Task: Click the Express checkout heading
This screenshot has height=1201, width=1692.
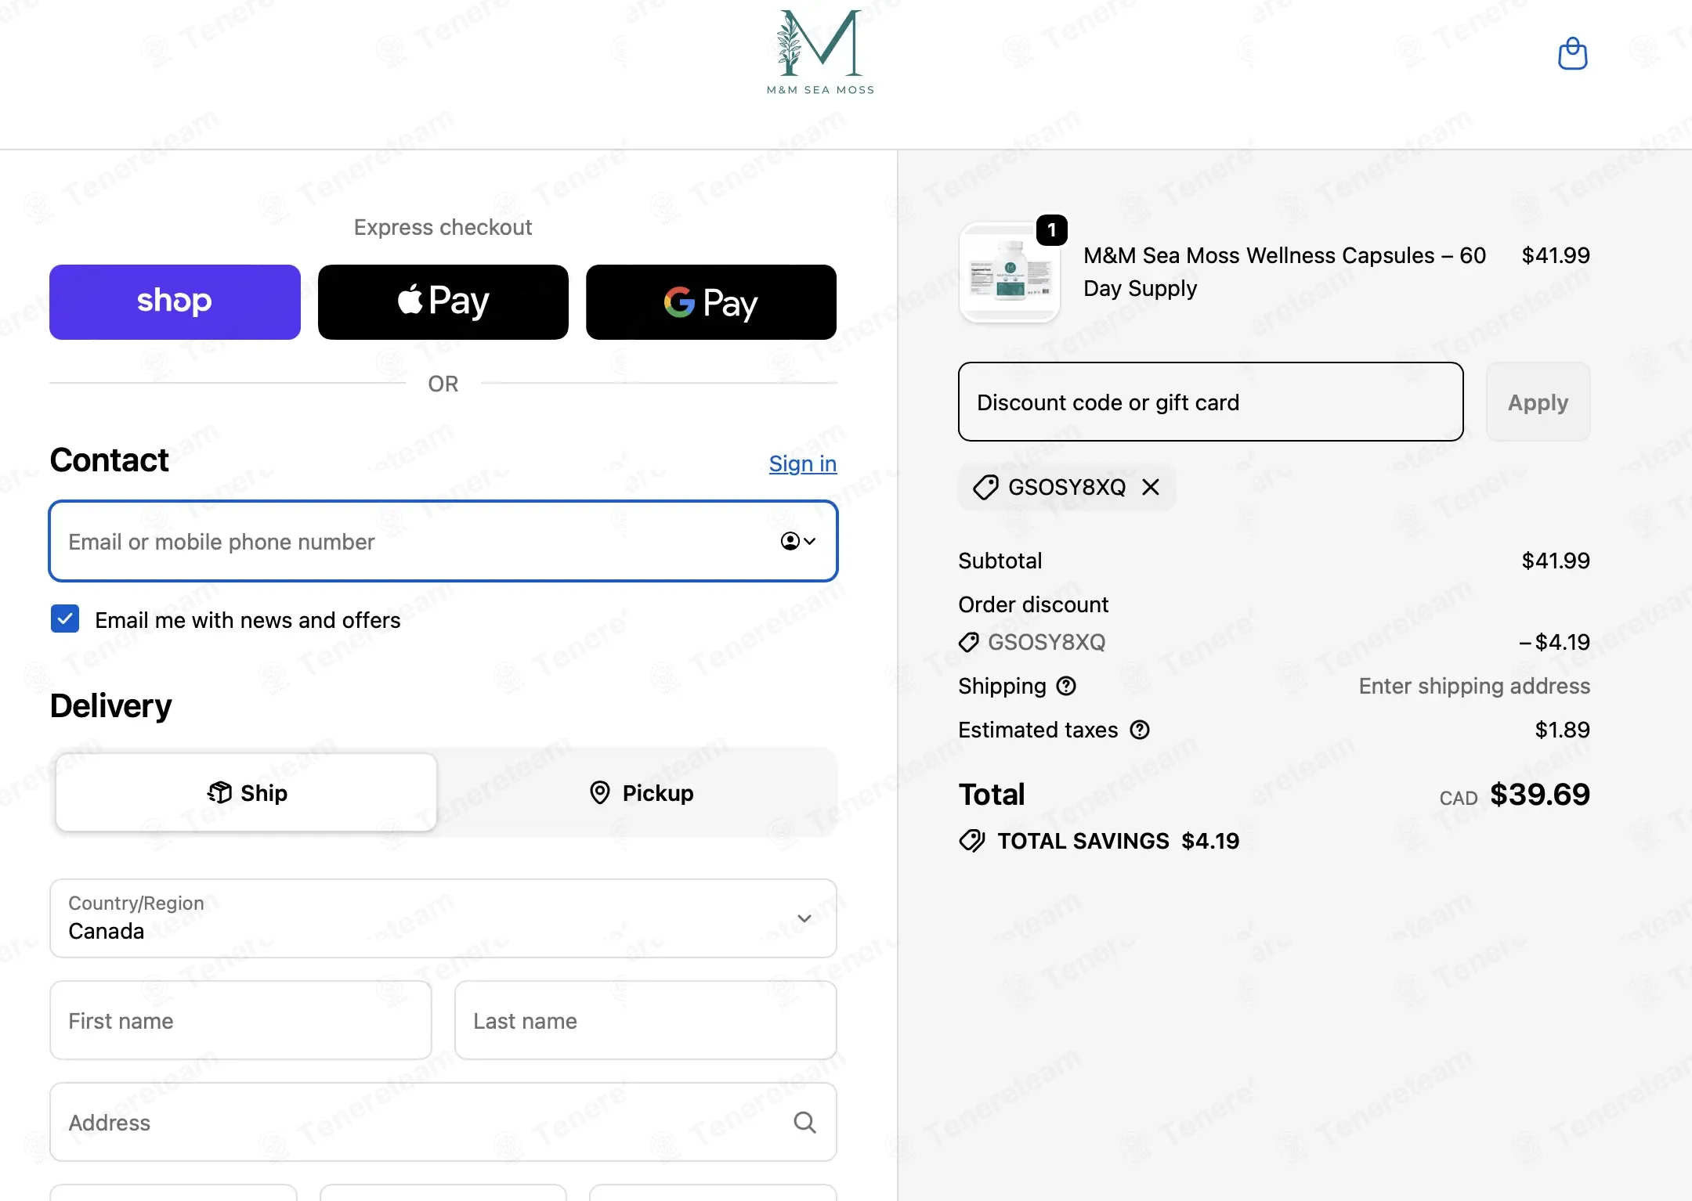Action: [443, 227]
